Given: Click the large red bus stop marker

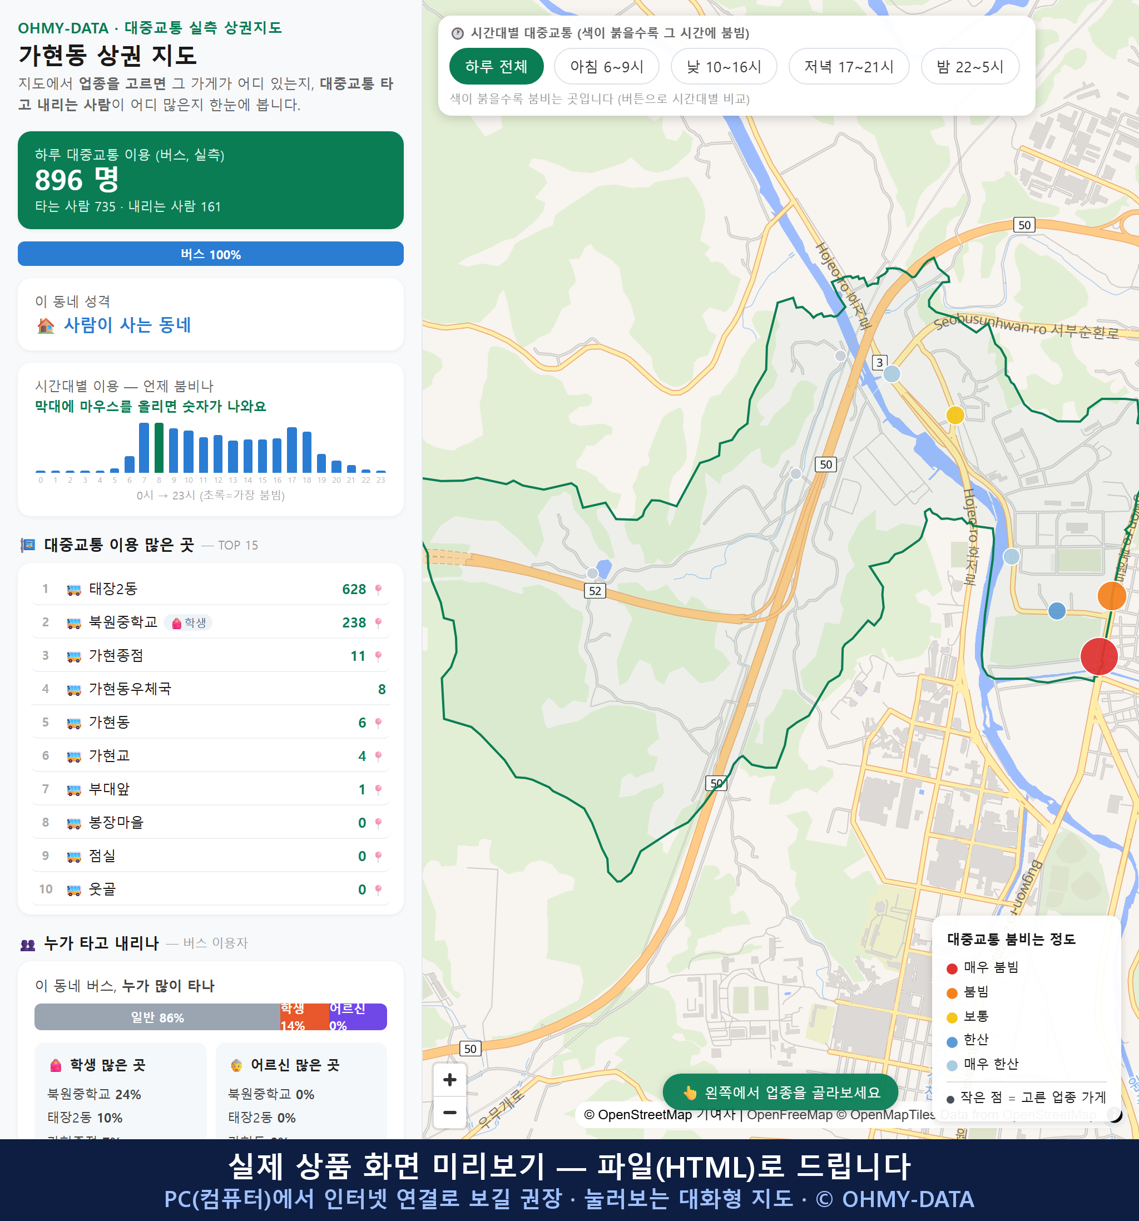Looking at the screenshot, I should click(x=1098, y=656).
